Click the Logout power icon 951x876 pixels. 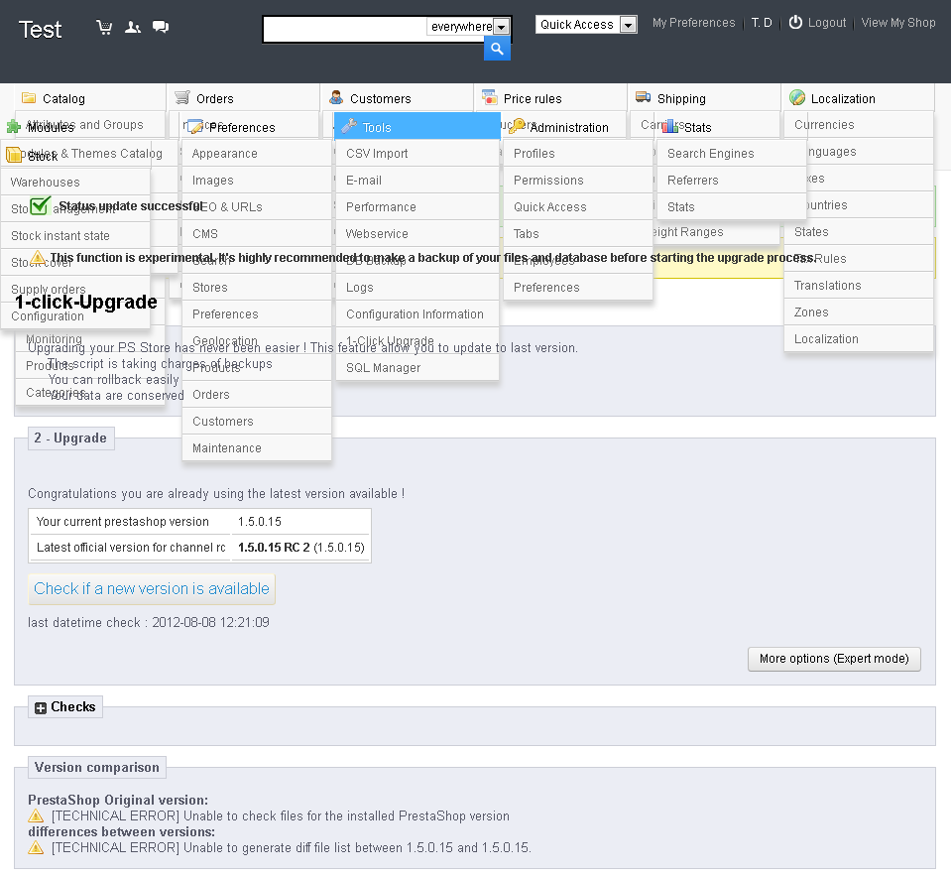(x=795, y=23)
